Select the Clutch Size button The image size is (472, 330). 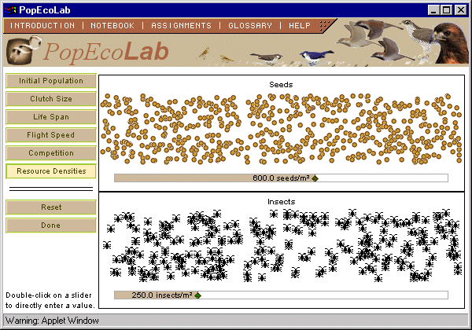click(51, 99)
